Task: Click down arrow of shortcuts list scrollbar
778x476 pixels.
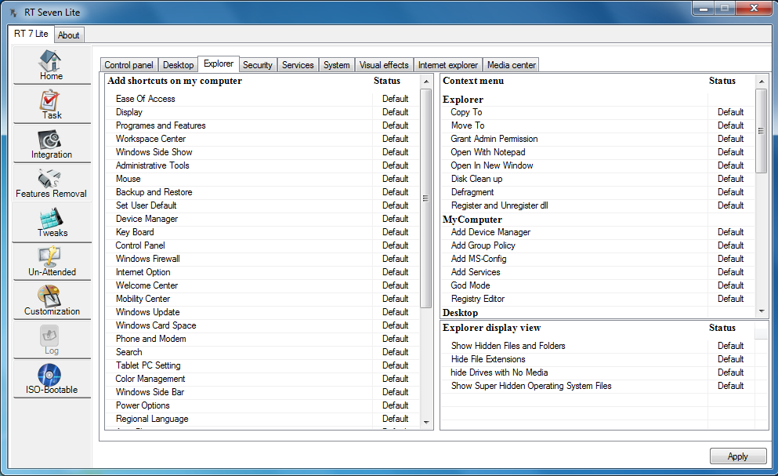Action: tap(426, 423)
